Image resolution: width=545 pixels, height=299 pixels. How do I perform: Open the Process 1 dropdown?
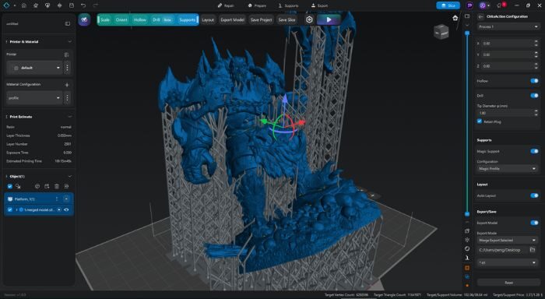508,26
